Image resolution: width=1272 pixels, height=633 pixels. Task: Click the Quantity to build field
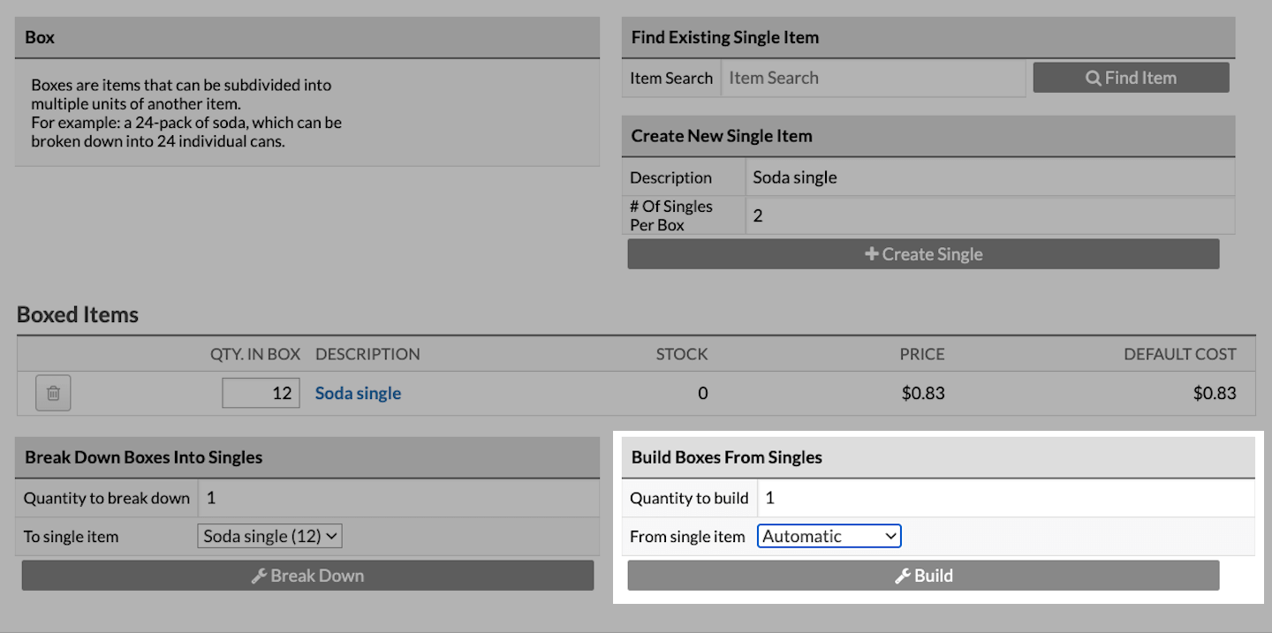[x=1005, y=498]
